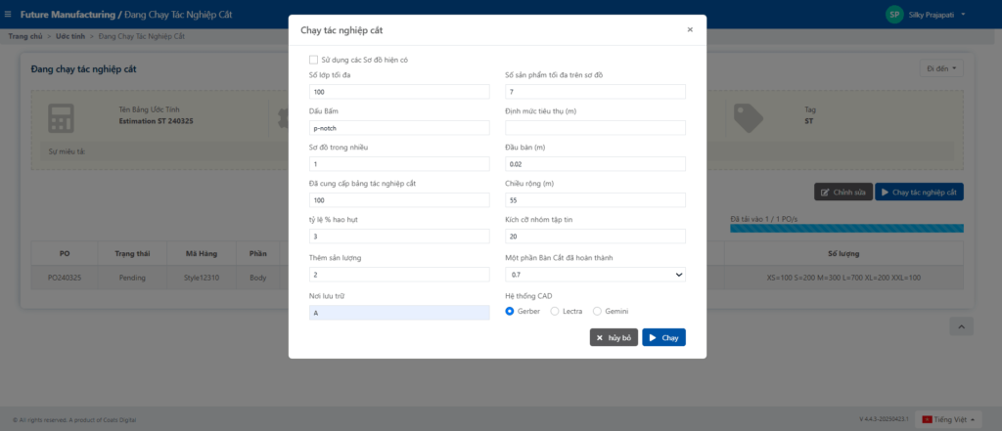Close the Chạy tác nghiệp cắt dialog

pos(690,29)
